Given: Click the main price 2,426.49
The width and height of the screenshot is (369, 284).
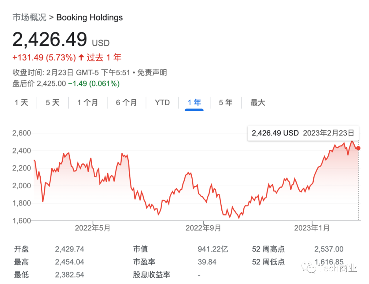Looking at the screenshot, I should point(50,39).
